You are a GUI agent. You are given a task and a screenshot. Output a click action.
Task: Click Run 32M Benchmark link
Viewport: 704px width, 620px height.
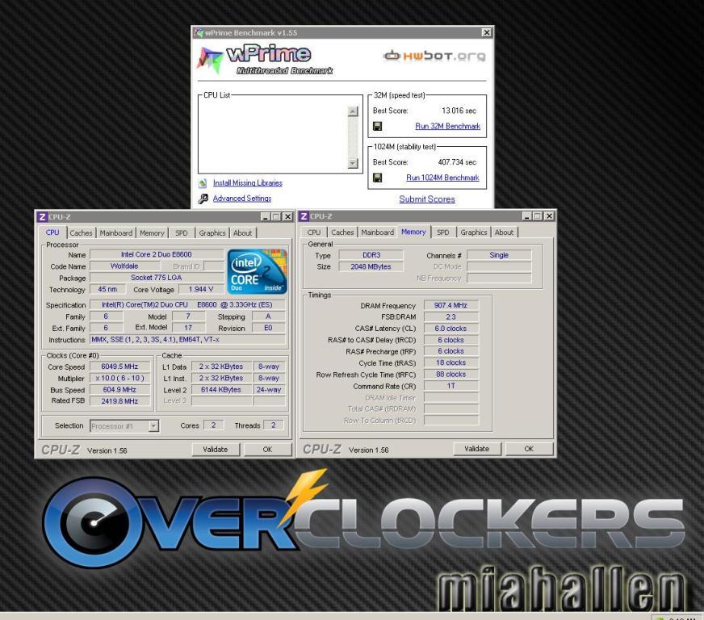pos(447,126)
